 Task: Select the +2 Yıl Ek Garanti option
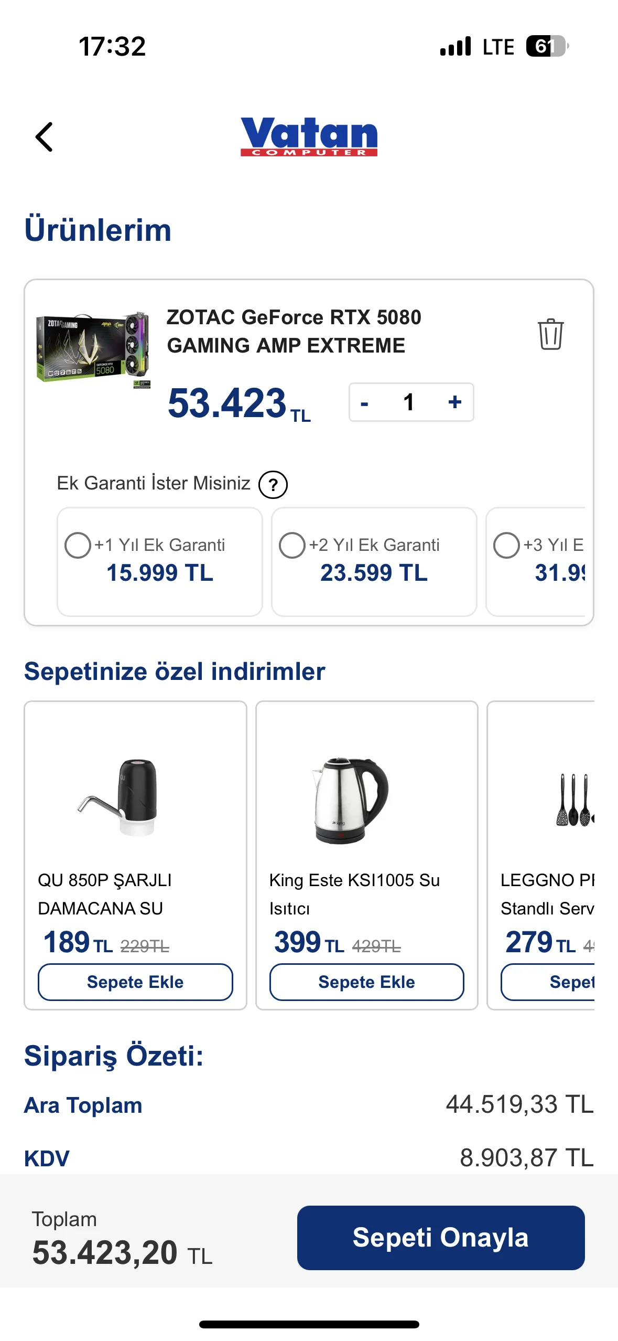tap(292, 545)
